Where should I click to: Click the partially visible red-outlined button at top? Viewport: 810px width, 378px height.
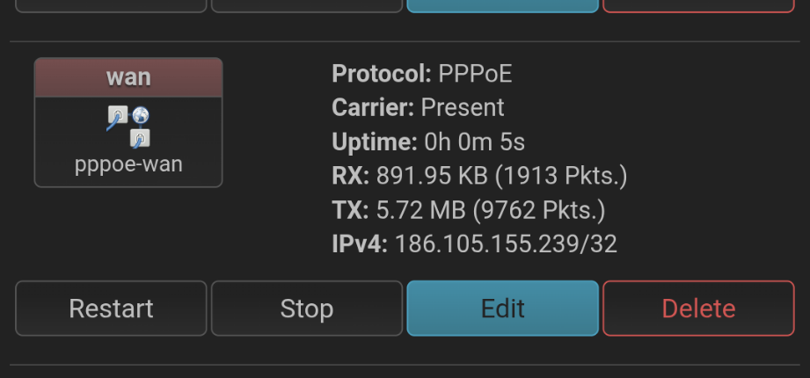click(x=698, y=5)
